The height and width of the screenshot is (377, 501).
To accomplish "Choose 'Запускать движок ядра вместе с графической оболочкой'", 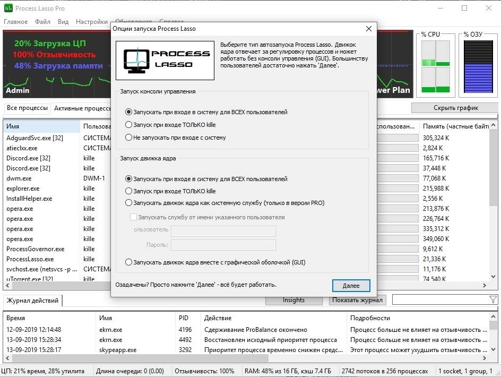I will point(215,262).
